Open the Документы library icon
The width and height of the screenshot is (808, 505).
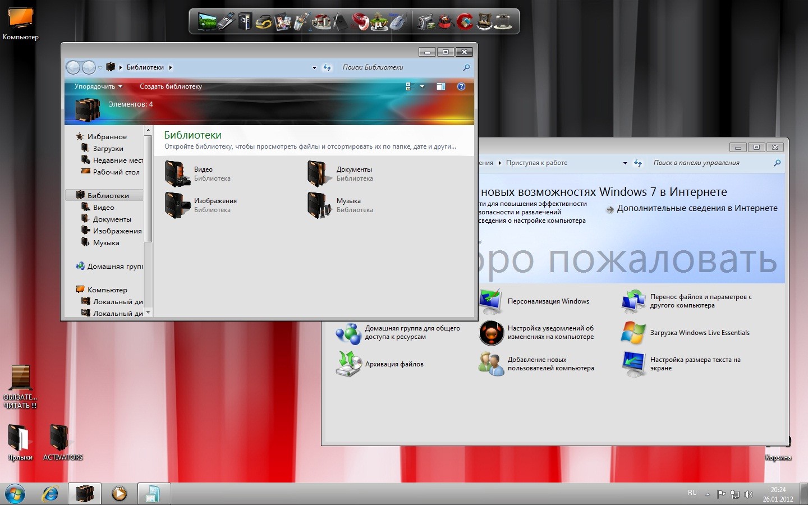point(320,173)
